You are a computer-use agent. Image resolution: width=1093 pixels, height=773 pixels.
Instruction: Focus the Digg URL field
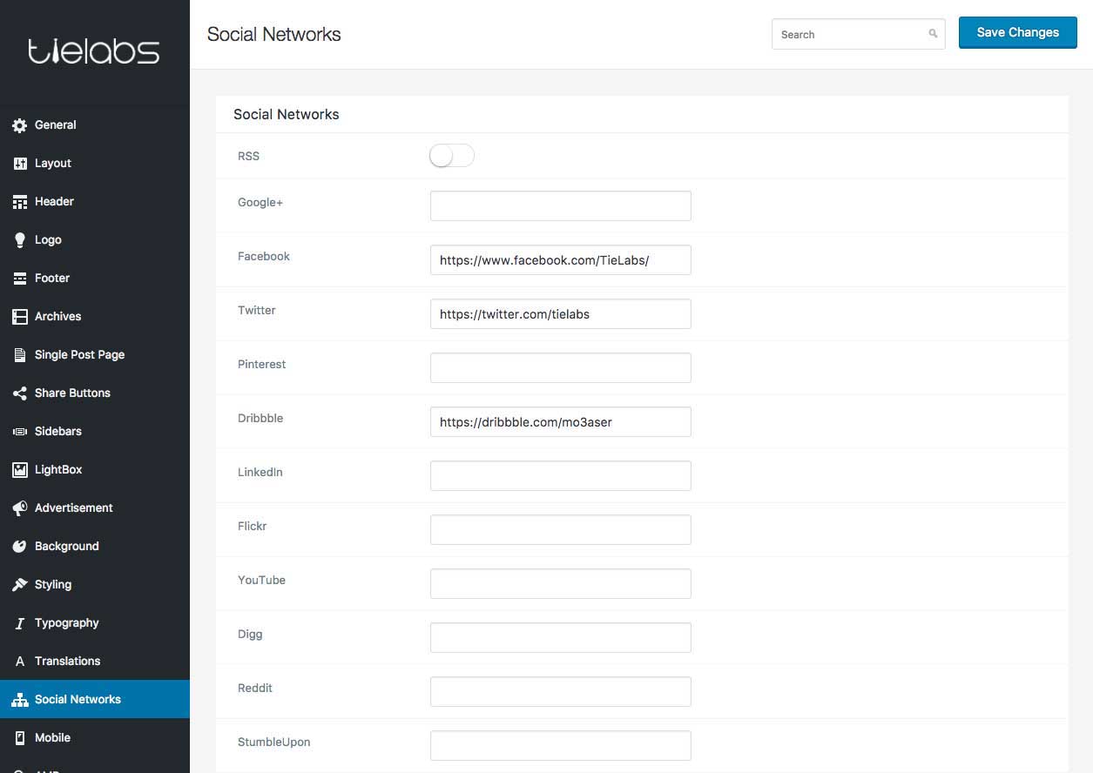pos(561,638)
